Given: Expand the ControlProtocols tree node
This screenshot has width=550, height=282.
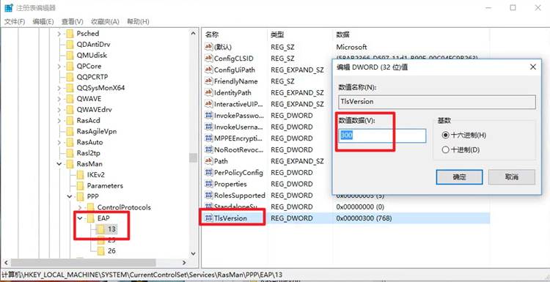Looking at the screenshot, I should pos(80,207).
